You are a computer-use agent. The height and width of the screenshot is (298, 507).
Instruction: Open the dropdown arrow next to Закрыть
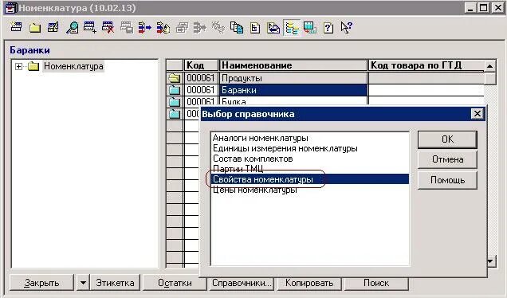coord(83,283)
